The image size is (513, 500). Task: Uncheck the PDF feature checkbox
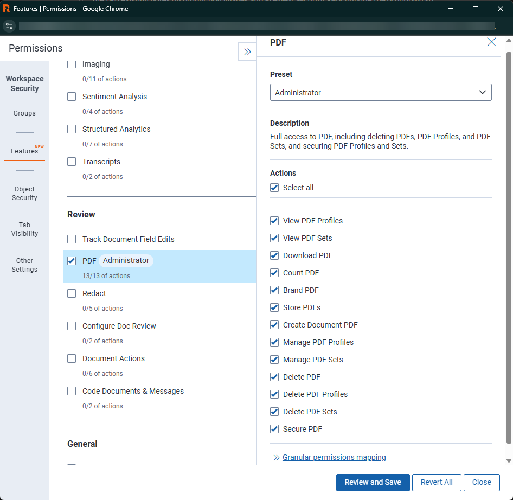pyautogui.click(x=72, y=261)
